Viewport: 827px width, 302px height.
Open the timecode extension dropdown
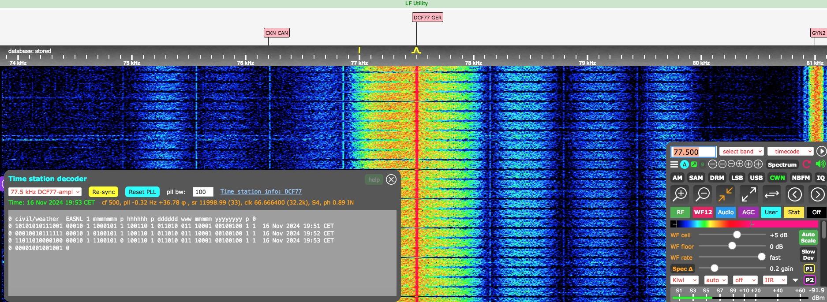tap(790, 152)
